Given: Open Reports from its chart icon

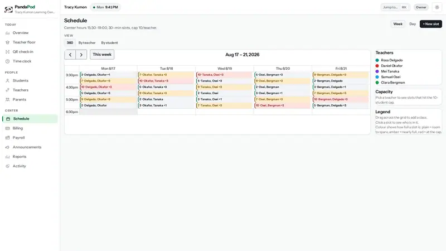Looking at the screenshot, I should point(7,157).
